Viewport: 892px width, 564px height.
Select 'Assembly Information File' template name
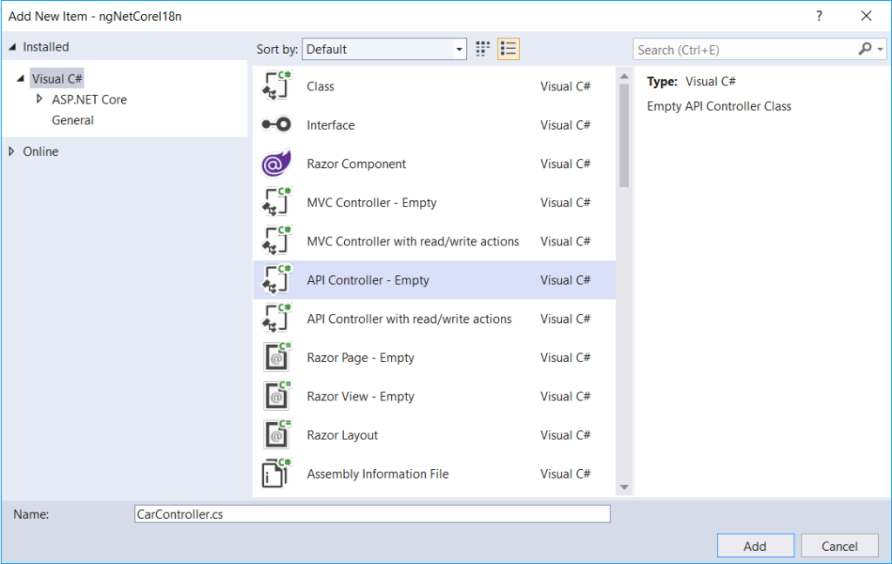point(377,473)
